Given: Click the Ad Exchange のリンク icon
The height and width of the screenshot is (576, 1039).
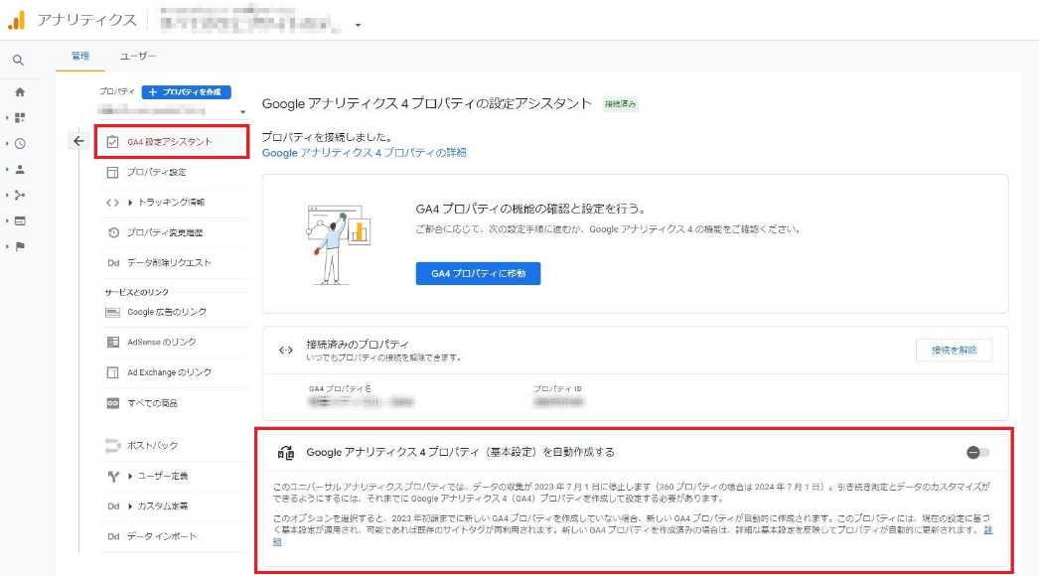Looking at the screenshot, I should coord(112,372).
